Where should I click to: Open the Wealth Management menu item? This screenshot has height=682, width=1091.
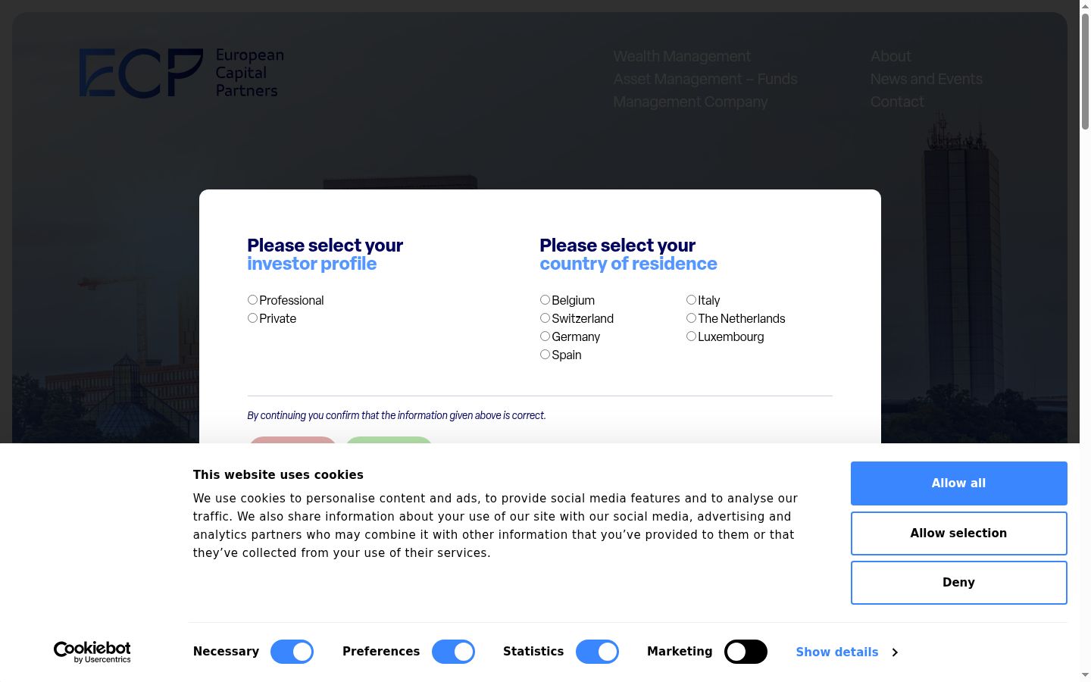pyautogui.click(x=682, y=56)
